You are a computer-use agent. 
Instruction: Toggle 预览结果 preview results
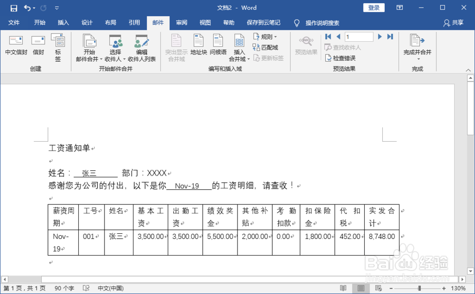pos(306,45)
